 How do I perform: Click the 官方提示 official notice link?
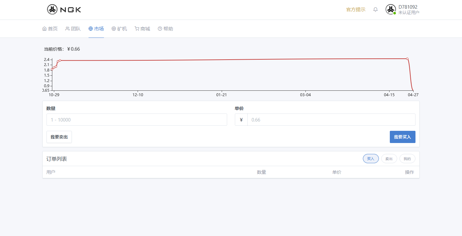355,10
